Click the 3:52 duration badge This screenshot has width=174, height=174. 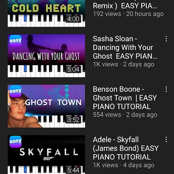pyautogui.click(x=73, y=120)
